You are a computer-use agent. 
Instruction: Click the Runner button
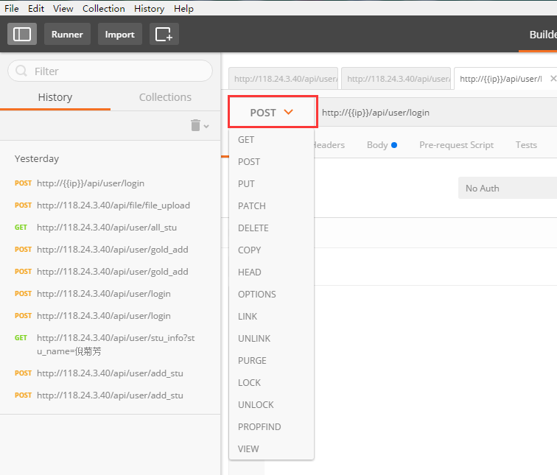coord(67,34)
